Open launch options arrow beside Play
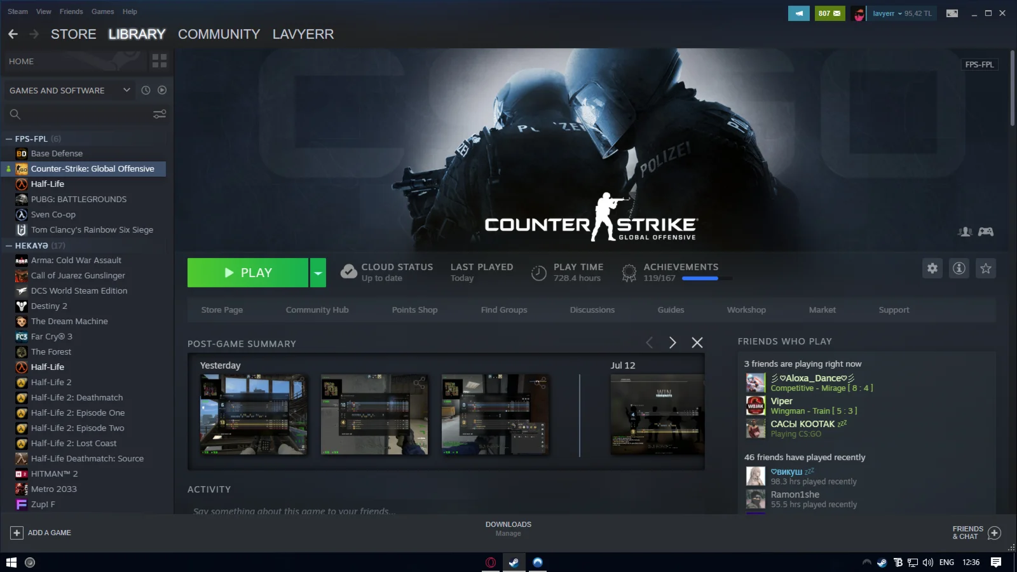The height and width of the screenshot is (572, 1017). pos(318,273)
